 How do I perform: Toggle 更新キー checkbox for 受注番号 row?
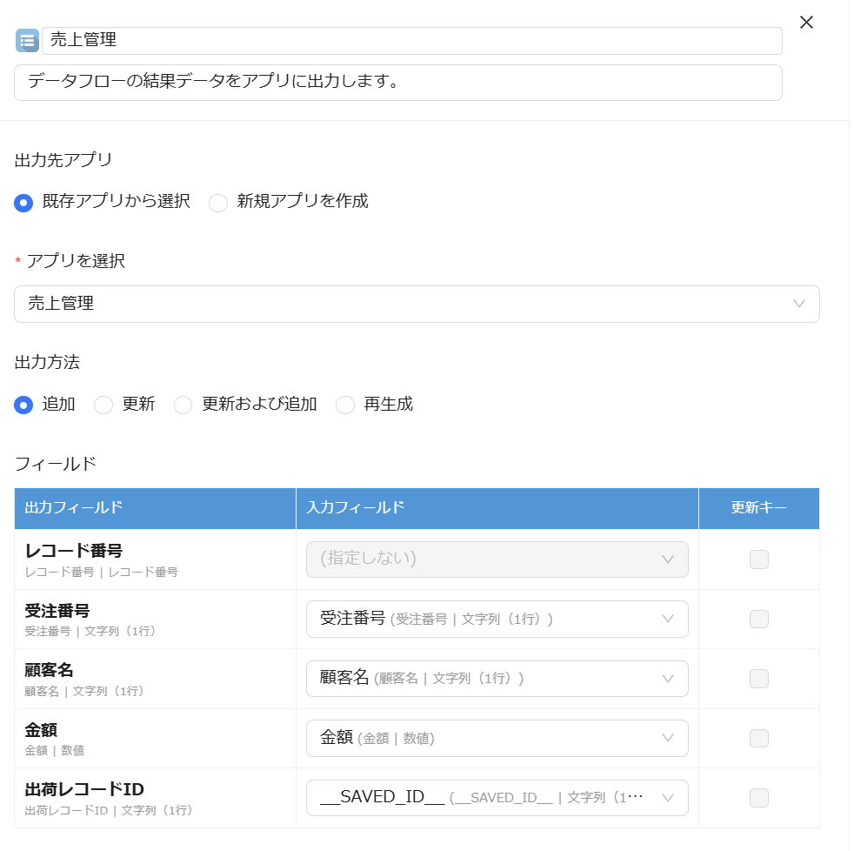[758, 619]
